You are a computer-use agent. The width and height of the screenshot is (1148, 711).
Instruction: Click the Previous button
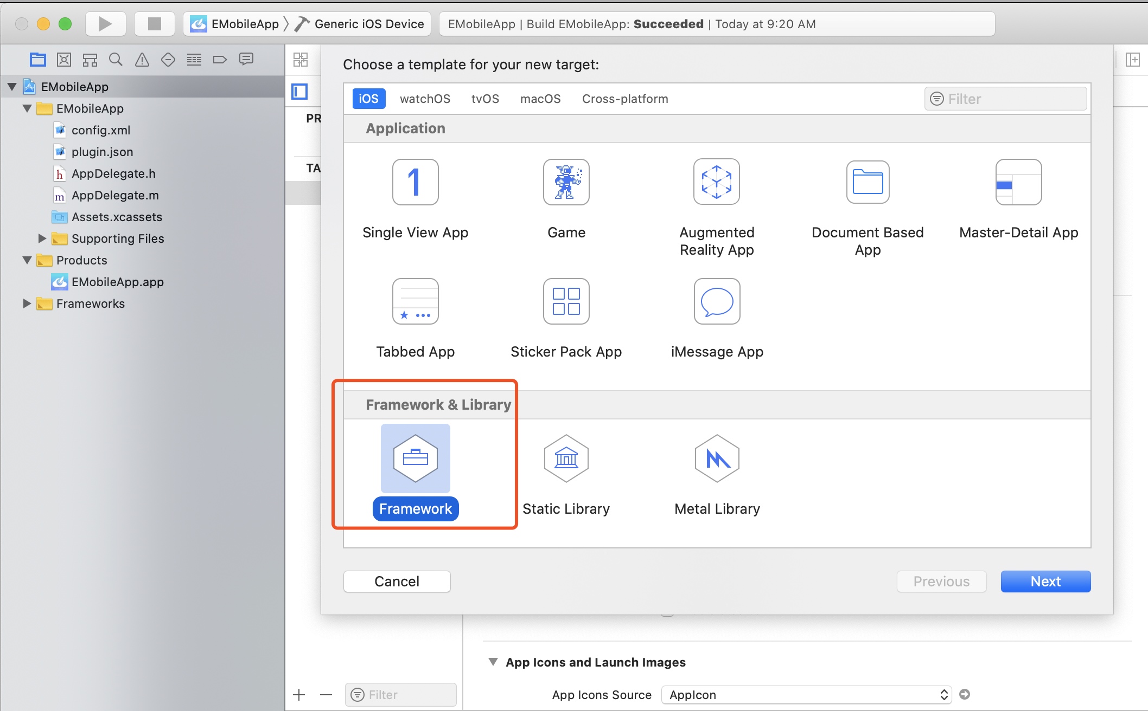[x=941, y=581]
